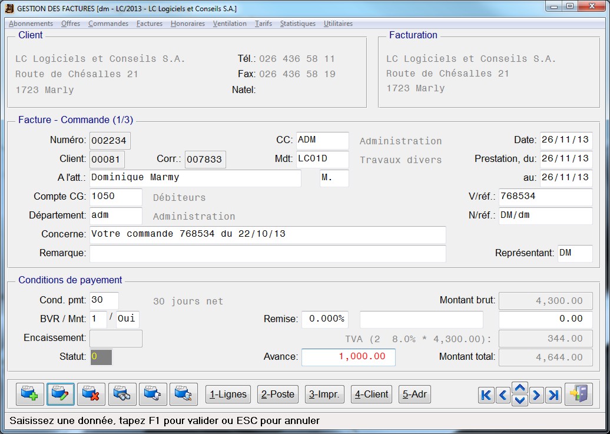Jump to the first record
This screenshot has width=610, height=434.
point(486,395)
